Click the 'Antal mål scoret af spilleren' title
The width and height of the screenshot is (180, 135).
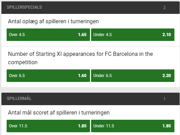pos(59,113)
